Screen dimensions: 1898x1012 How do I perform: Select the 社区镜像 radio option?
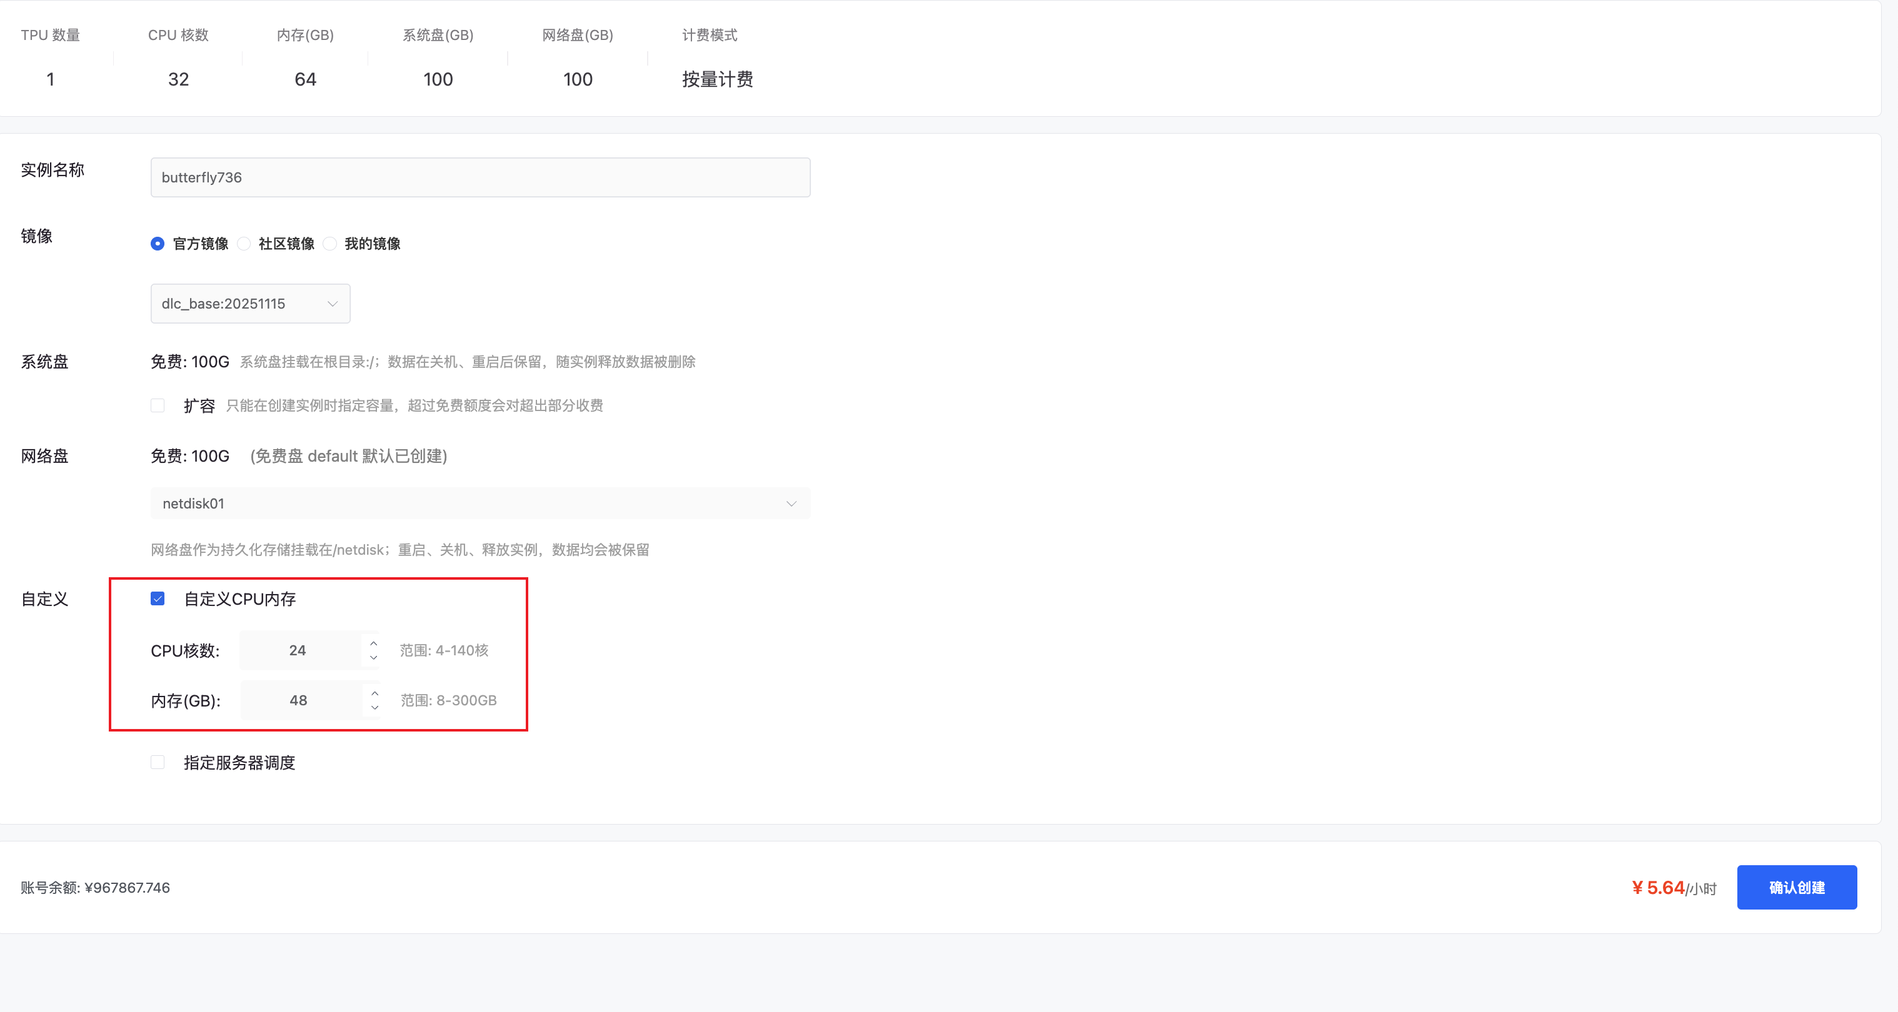point(244,244)
